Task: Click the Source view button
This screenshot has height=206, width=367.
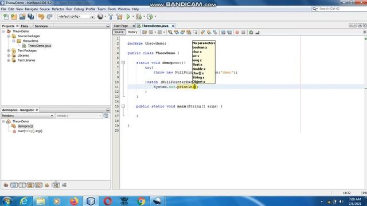Action: pyautogui.click(x=119, y=32)
